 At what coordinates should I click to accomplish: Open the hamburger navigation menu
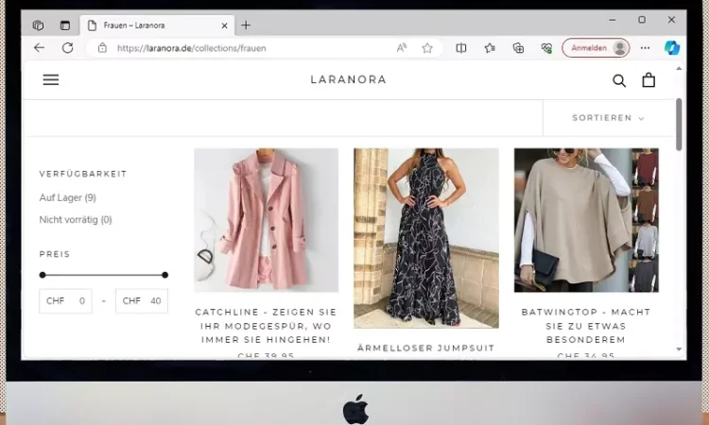tap(51, 80)
